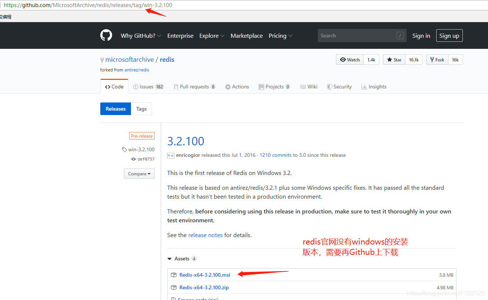Download Redis-x64-3.2.100.zip
488x300 pixels.
click(204, 287)
